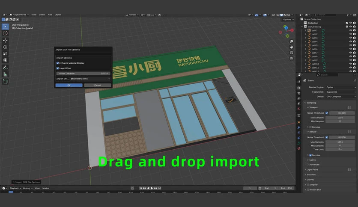Select the Scale tool

click(x=5, y=53)
